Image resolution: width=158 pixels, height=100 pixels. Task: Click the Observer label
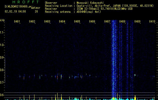[51, 3]
